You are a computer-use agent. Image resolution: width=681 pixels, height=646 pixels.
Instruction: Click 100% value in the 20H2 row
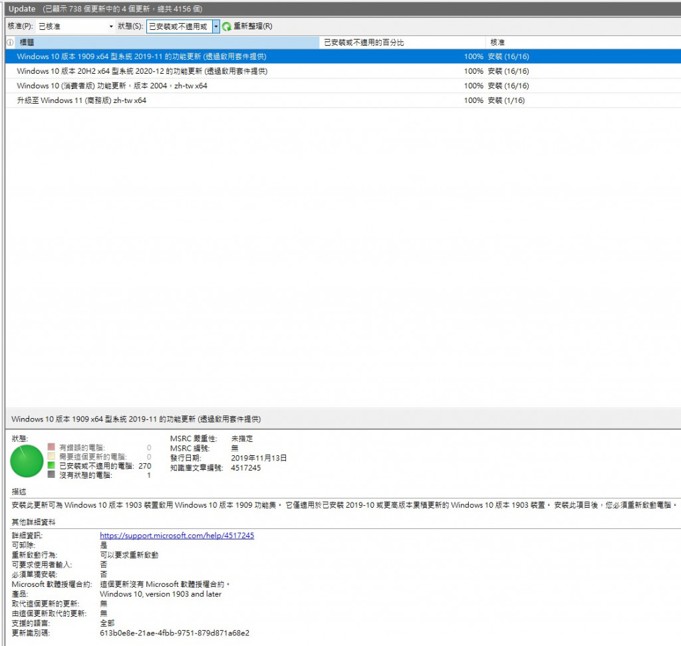[474, 71]
